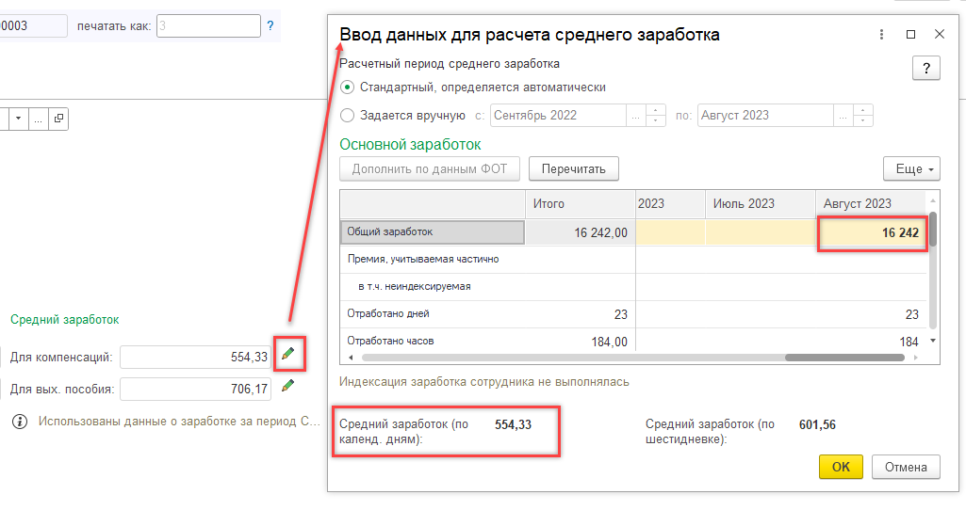
Task: Click Август 2023 Общий заработок cell
Action: click(870, 232)
